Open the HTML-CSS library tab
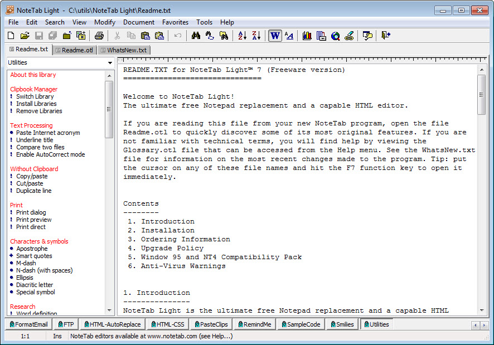494x345 pixels. 168,324
